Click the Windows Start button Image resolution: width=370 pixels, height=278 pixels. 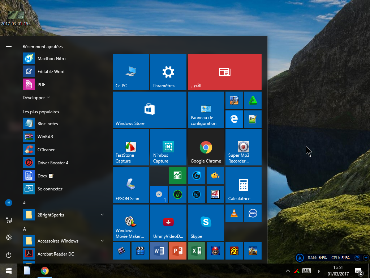(9, 271)
